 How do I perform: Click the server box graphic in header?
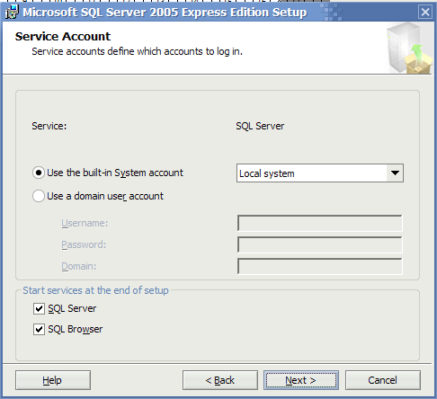[409, 49]
